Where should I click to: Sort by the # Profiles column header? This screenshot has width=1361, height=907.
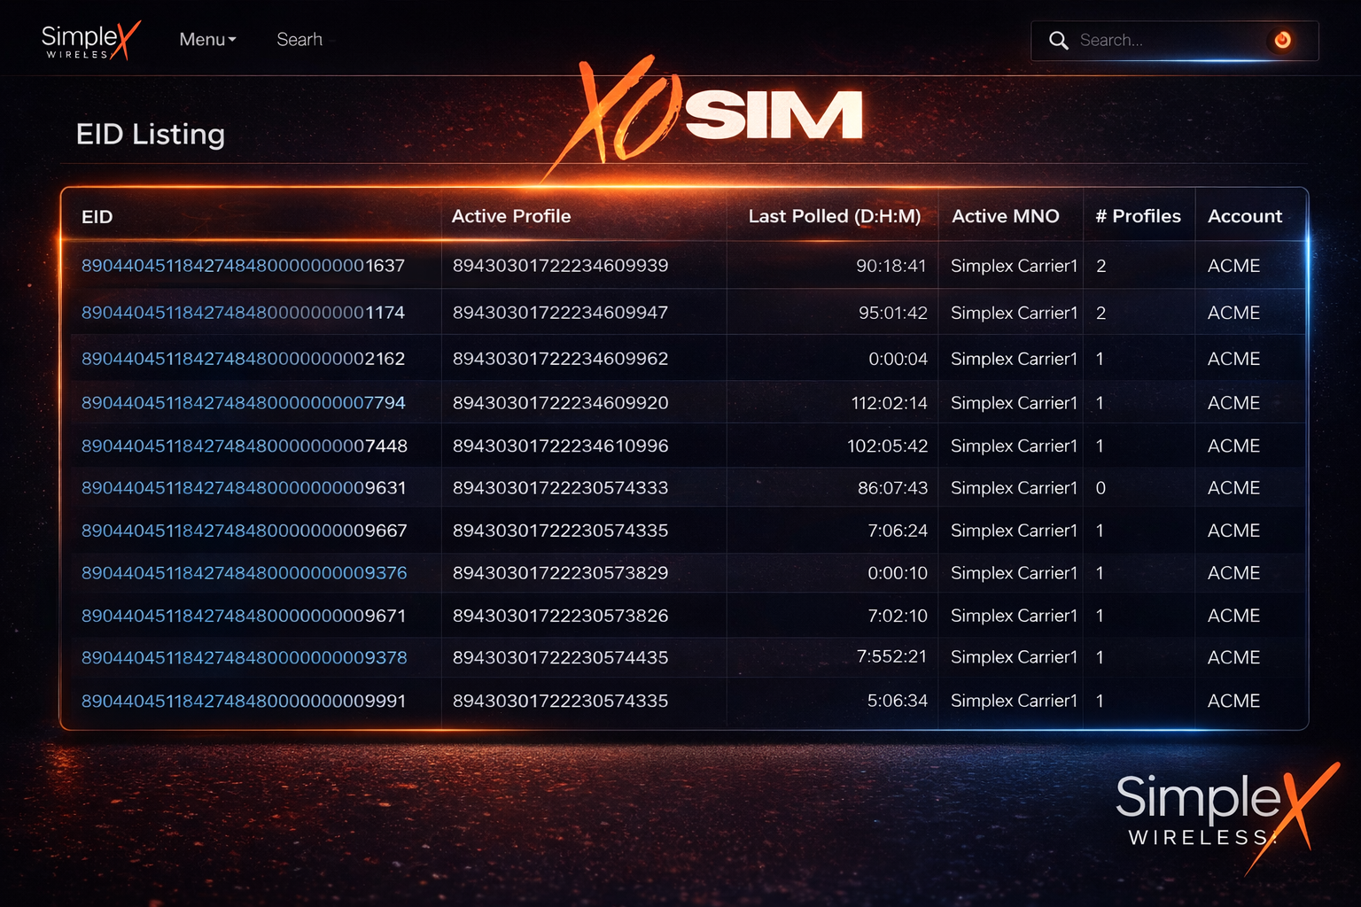tap(1138, 216)
